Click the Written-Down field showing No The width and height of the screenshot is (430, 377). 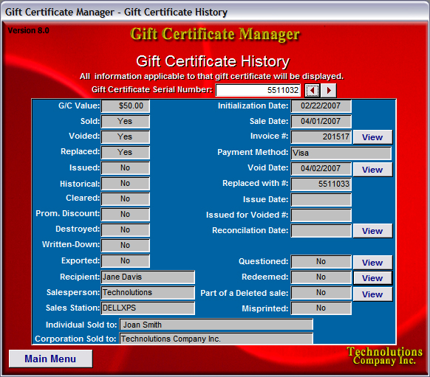126,246
